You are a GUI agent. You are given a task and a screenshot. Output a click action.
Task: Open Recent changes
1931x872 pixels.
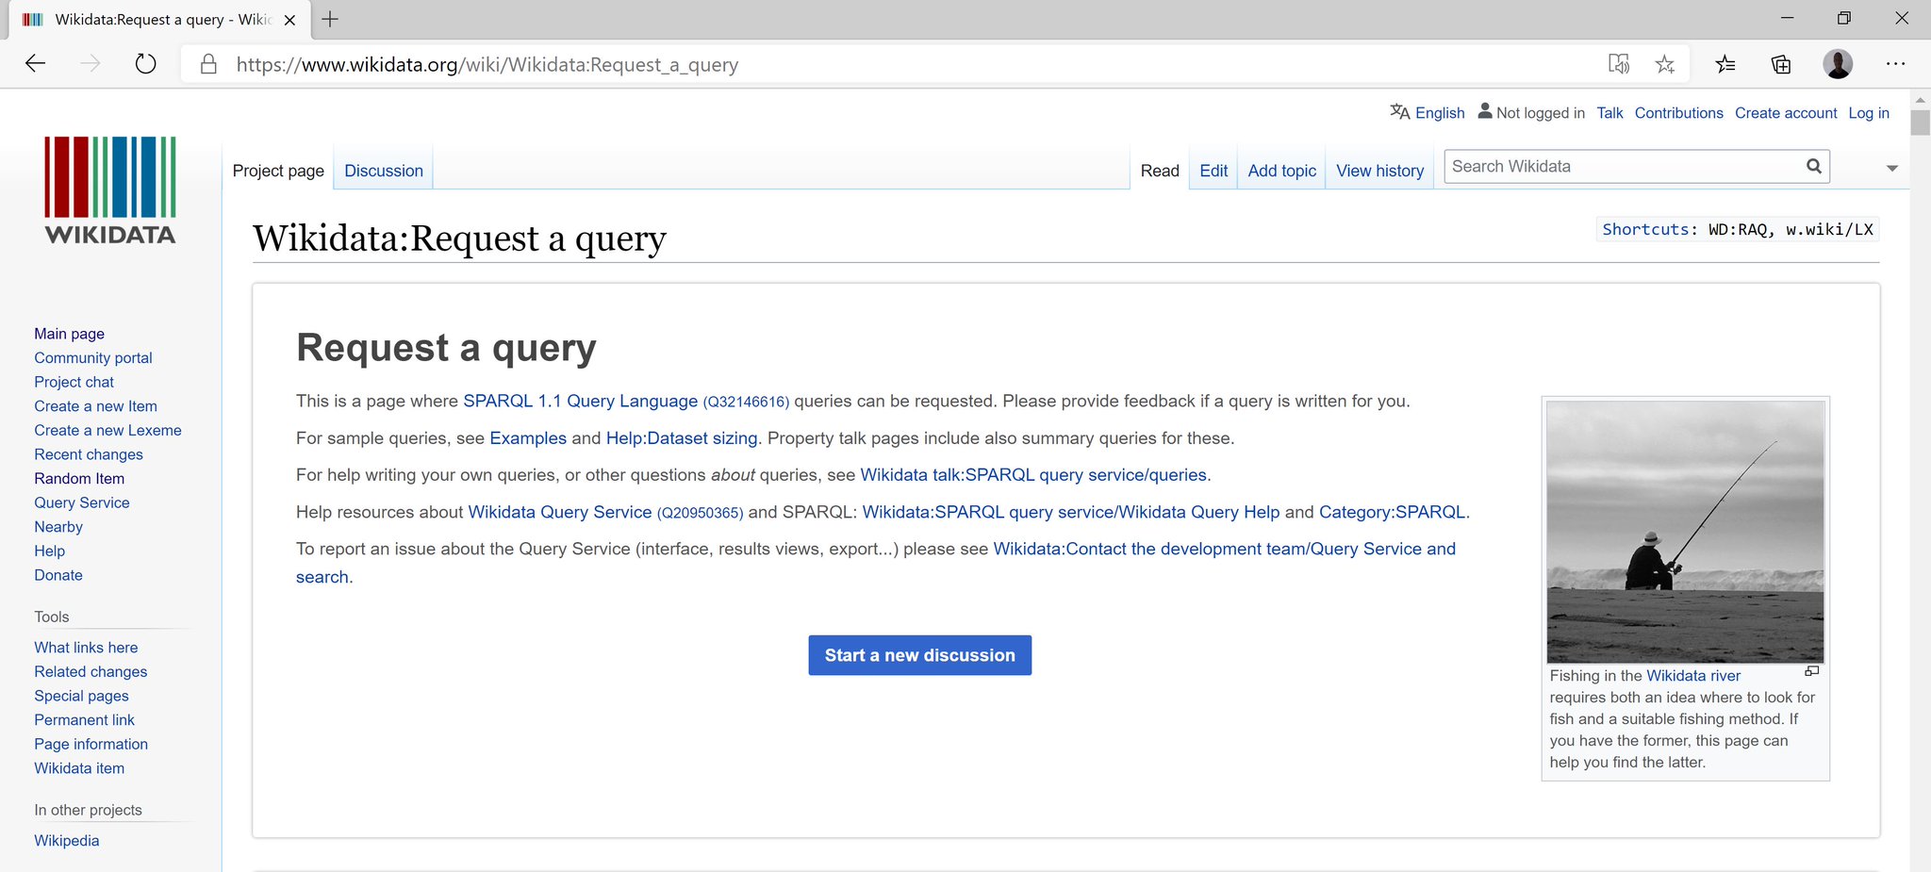coord(89,454)
